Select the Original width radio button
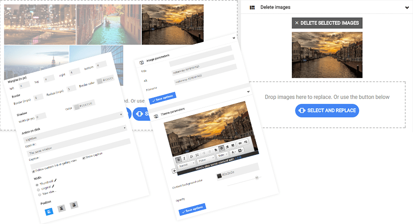413x224 pixels. 38,190
